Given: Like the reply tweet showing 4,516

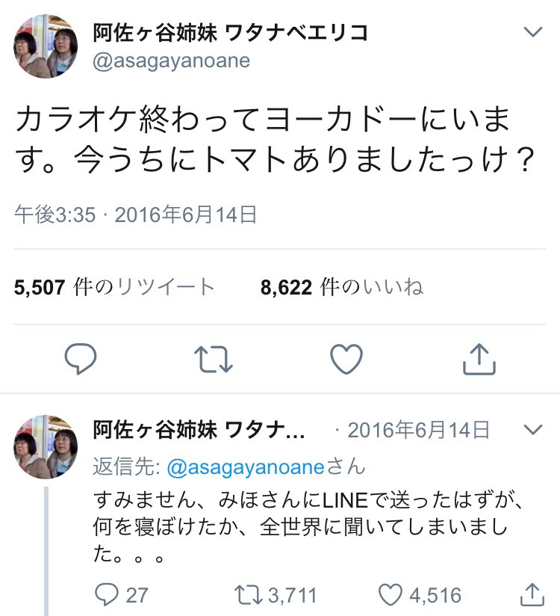Looking at the screenshot, I should [x=392, y=594].
